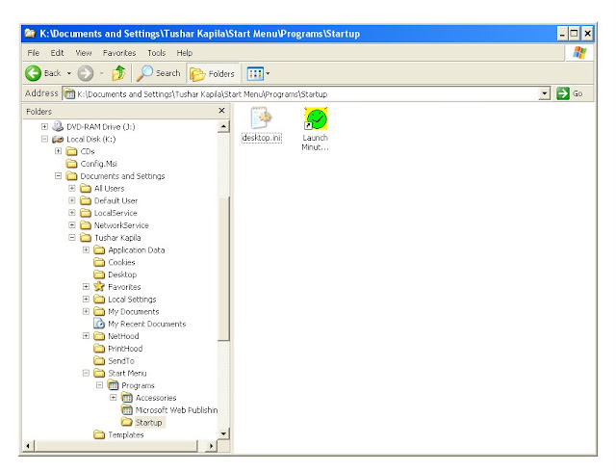Expand the Application Data folder node
This screenshot has width=616, height=471.
[x=87, y=250]
